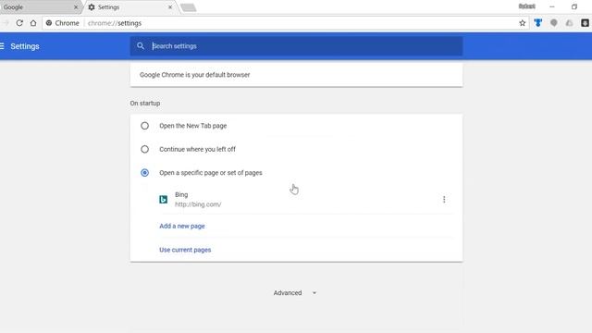This screenshot has height=333, width=592.
Task: Go to the home page icon
Action: 33,23
